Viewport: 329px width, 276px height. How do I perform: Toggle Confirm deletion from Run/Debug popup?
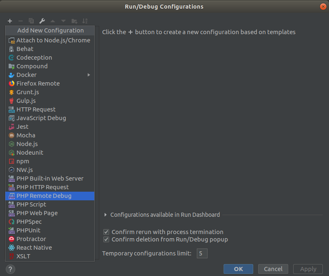click(x=106, y=239)
